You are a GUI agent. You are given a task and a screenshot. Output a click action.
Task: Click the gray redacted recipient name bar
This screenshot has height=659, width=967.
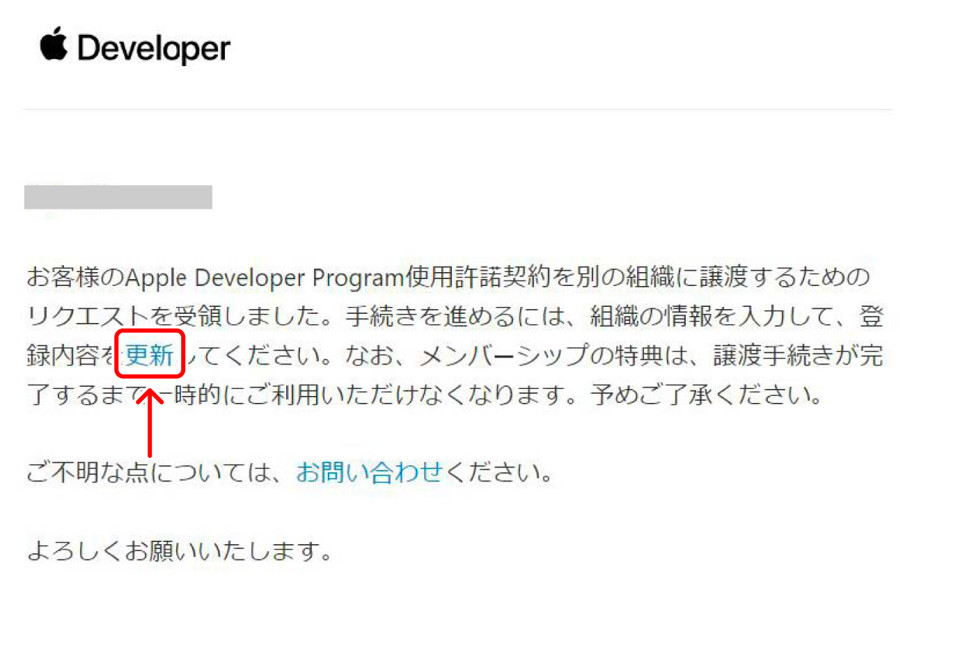coord(118,197)
